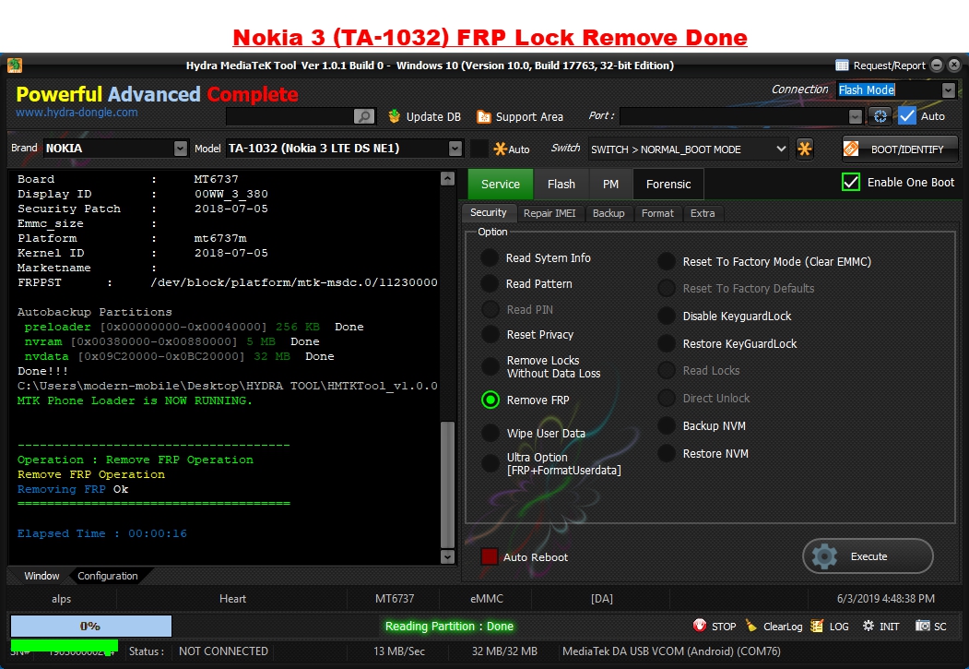
Task: Select Restore KeyGuardLock option
Action: click(x=667, y=344)
